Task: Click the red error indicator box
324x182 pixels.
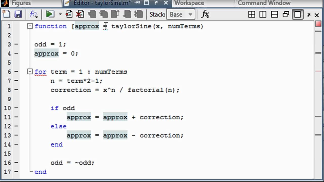Action: point(318,24)
